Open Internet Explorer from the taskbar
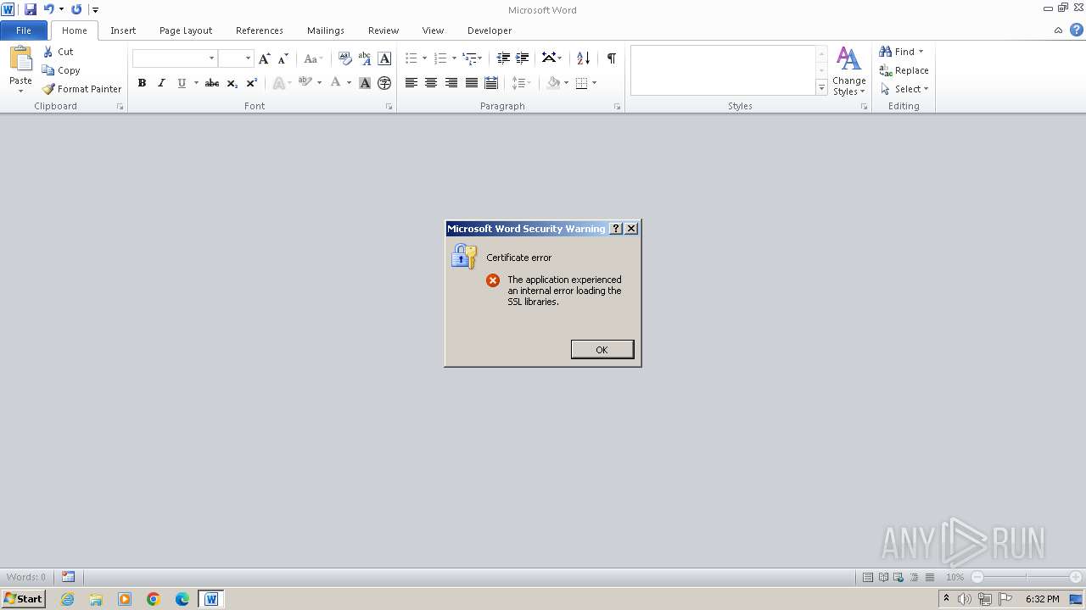The image size is (1086, 610). point(67,599)
